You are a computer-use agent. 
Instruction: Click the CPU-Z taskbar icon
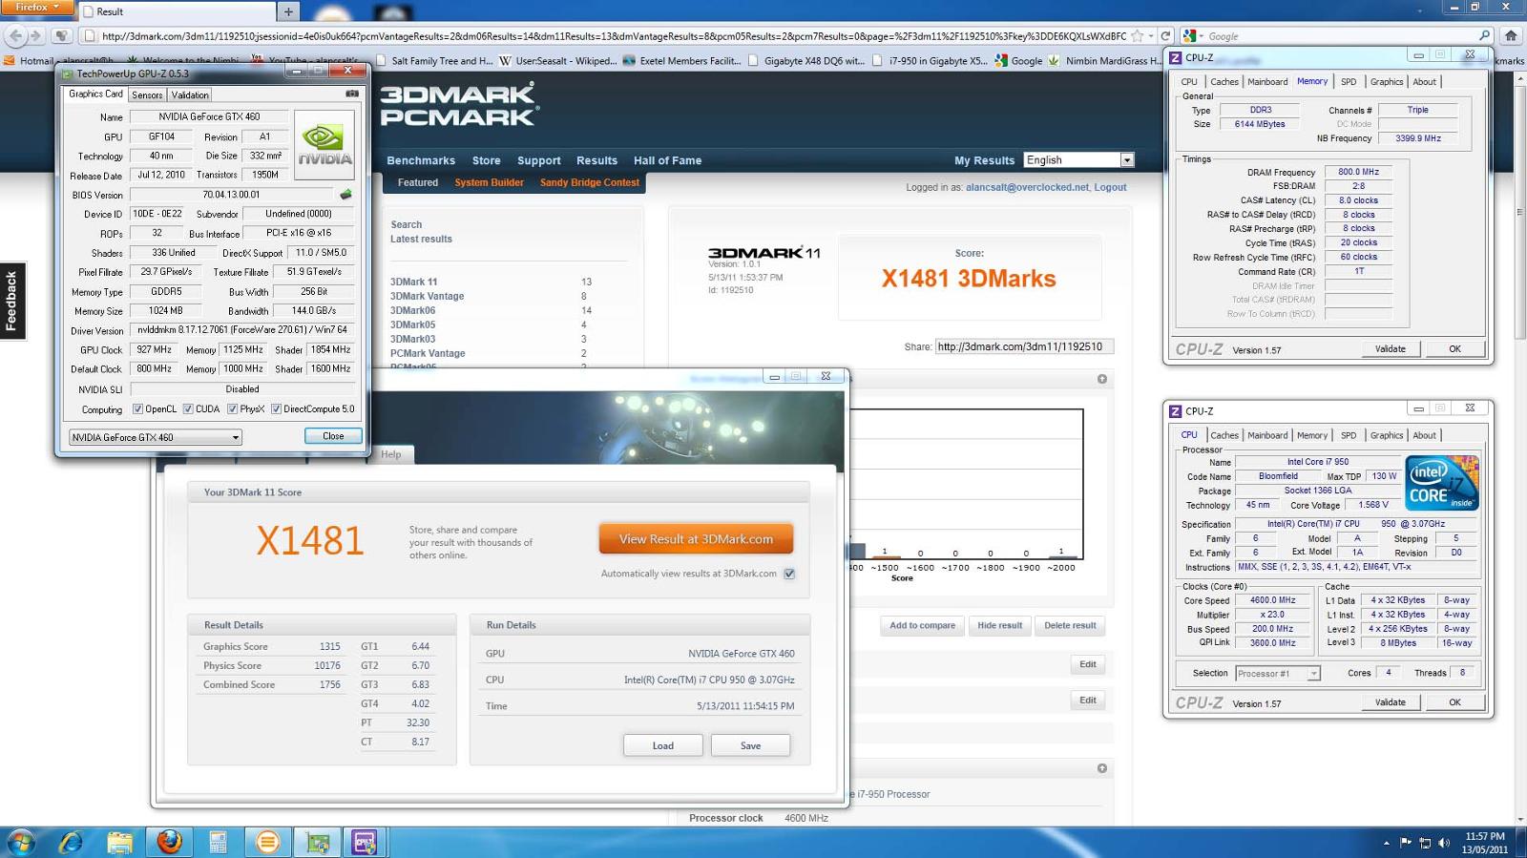pos(364,842)
